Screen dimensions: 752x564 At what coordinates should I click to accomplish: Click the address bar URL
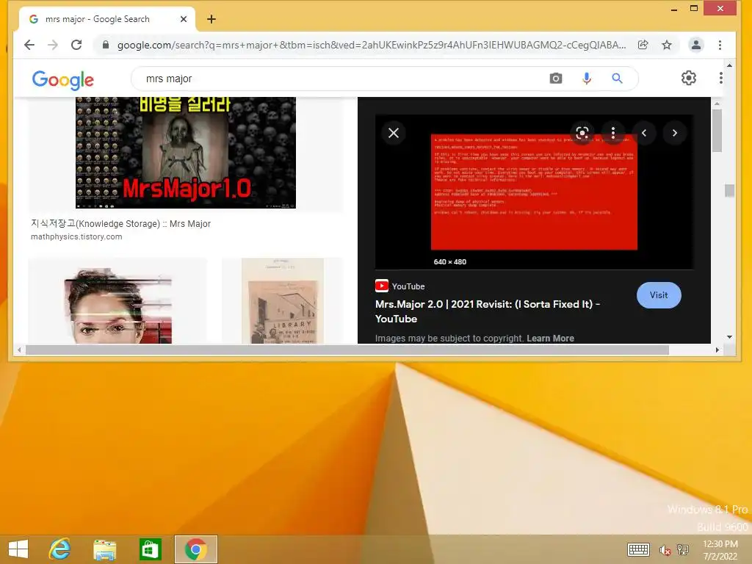[x=371, y=45]
